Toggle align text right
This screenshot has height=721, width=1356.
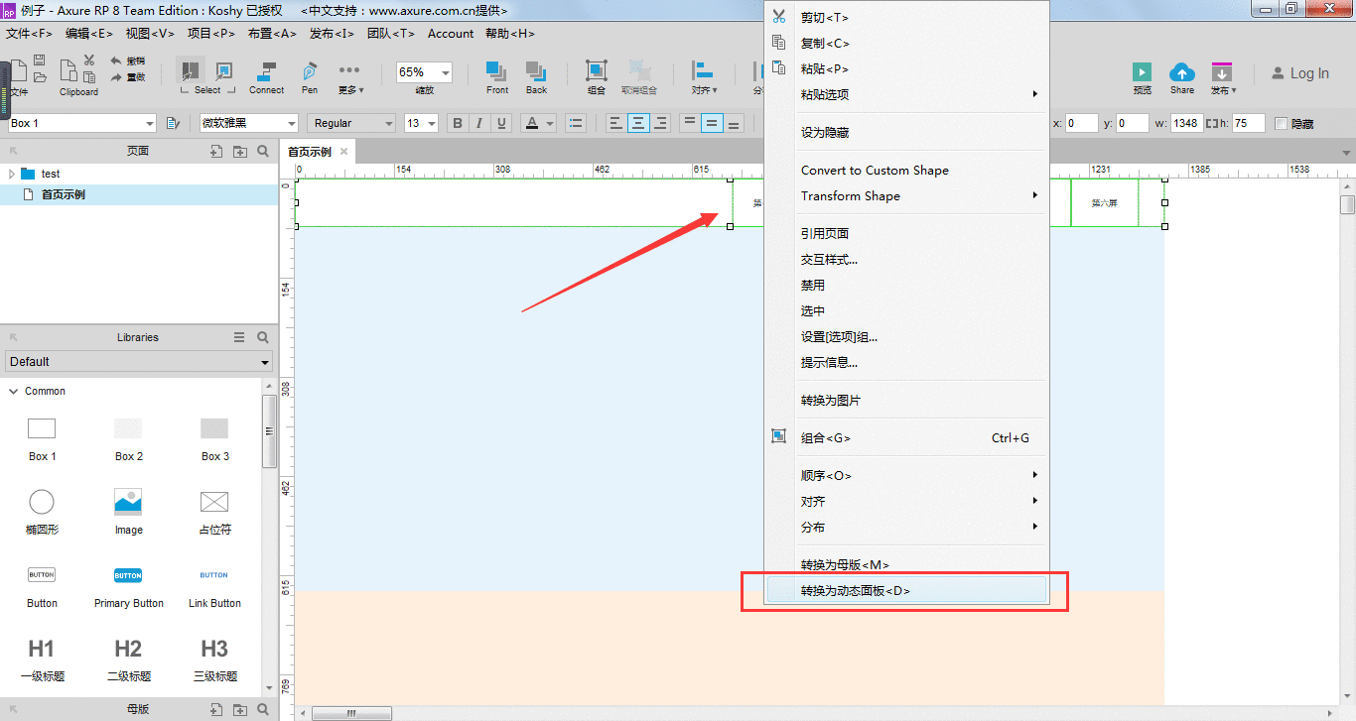[661, 123]
